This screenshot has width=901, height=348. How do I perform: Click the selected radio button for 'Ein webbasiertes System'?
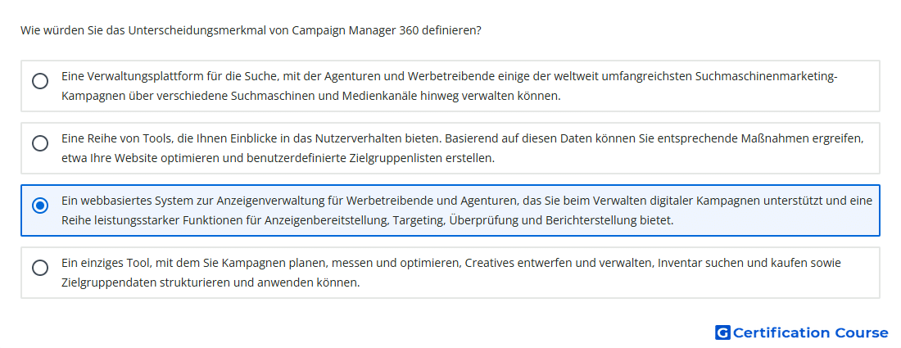[40, 206]
